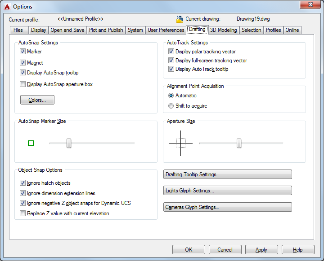Click the aperture crosshair preview
The height and width of the screenshot is (261, 324).
[x=180, y=143]
